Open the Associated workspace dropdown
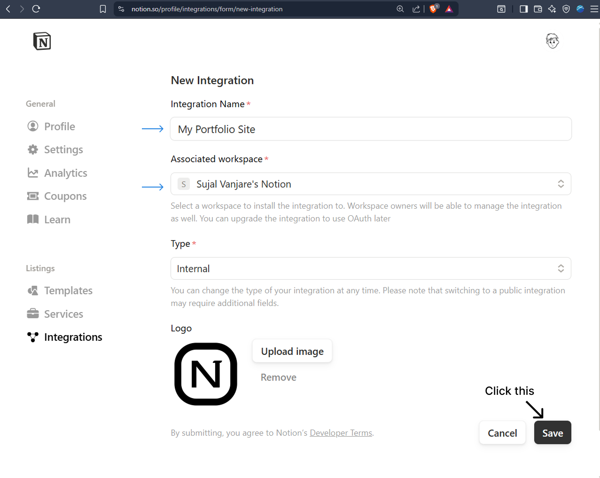Image resolution: width=600 pixels, height=478 pixels. click(371, 184)
